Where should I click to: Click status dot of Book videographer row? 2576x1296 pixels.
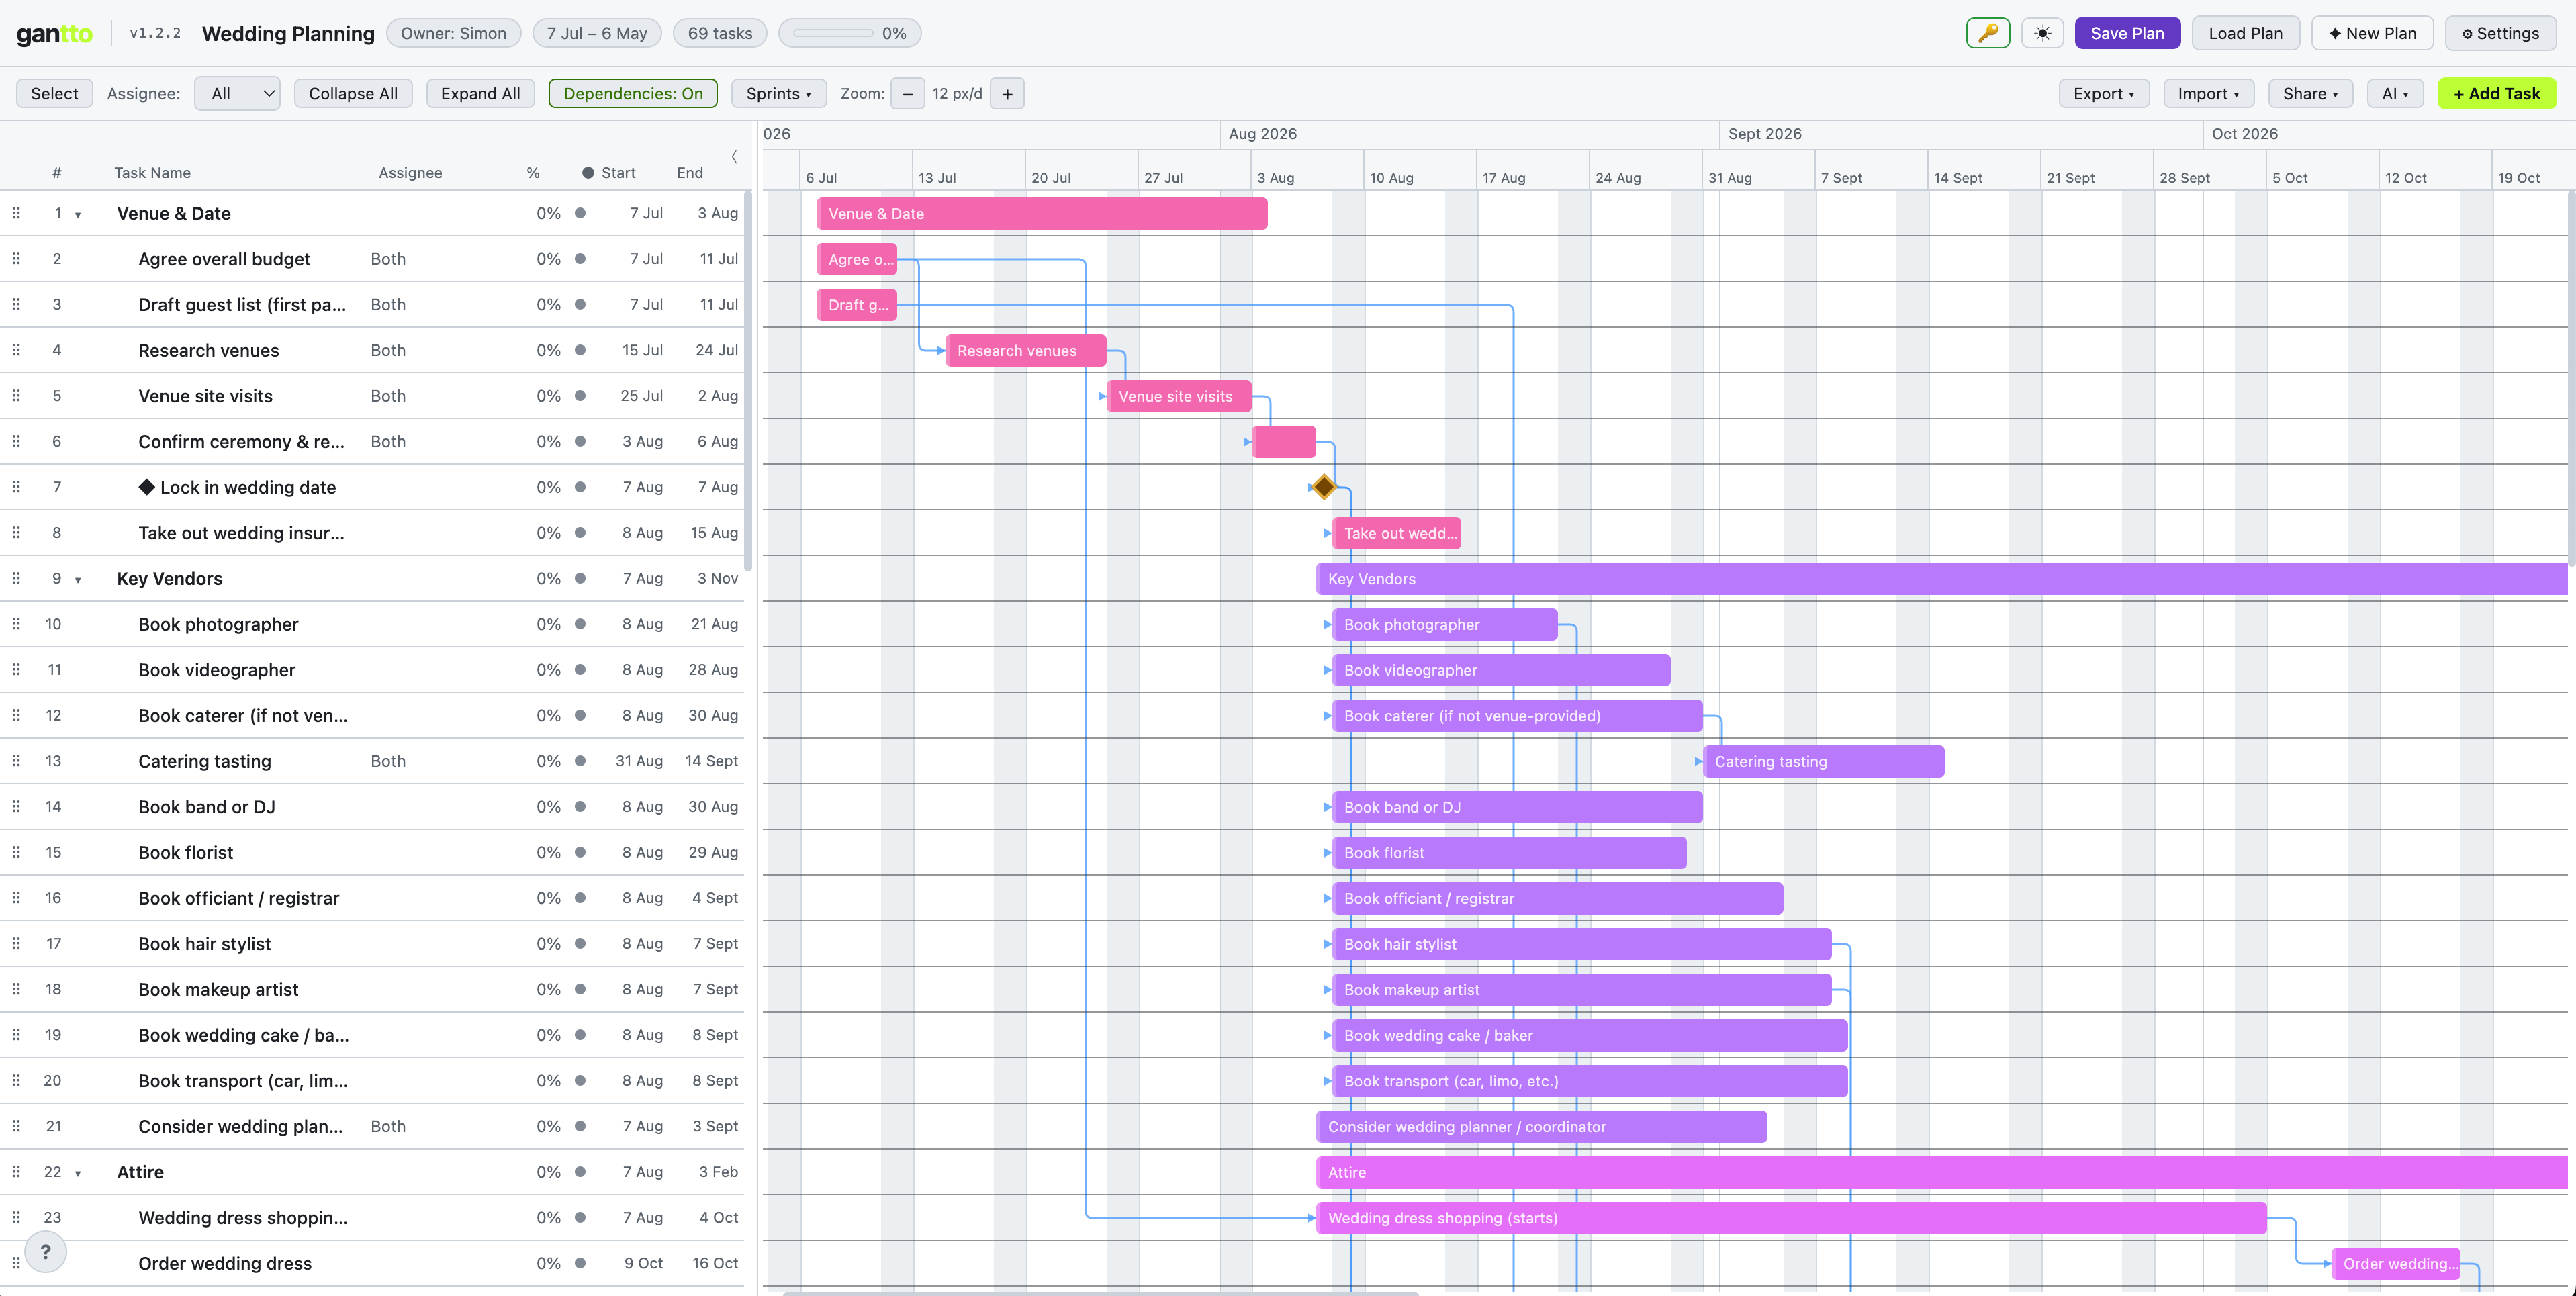click(x=580, y=670)
